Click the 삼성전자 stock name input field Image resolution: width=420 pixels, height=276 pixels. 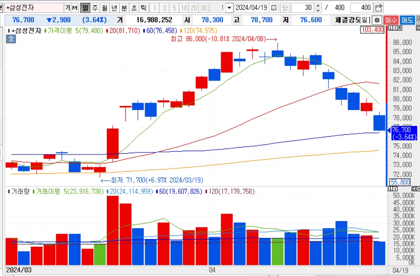(x=34, y=8)
